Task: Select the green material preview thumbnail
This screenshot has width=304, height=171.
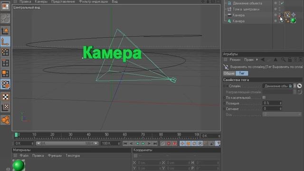Action: coord(19,165)
